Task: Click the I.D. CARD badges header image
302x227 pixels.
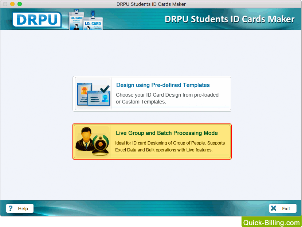Action: coord(86,20)
